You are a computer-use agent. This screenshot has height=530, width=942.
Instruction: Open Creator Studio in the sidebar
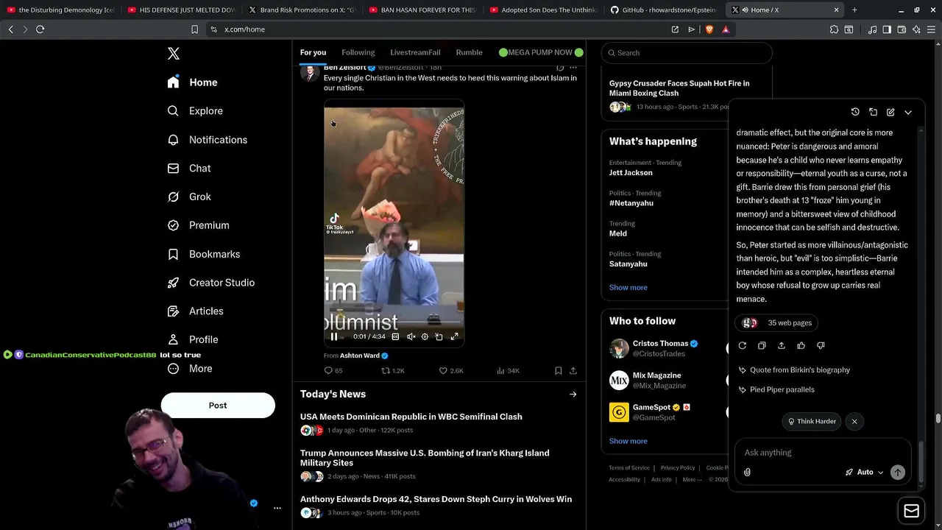[210, 283]
